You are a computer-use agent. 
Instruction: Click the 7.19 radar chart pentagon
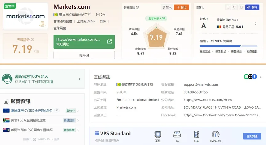[156, 37]
